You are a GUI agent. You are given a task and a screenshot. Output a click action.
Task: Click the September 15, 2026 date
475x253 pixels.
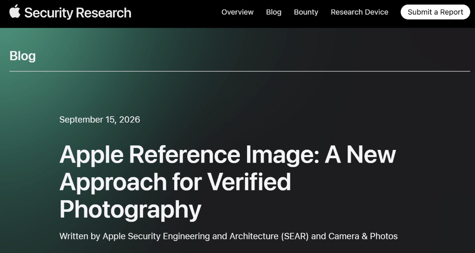100,119
